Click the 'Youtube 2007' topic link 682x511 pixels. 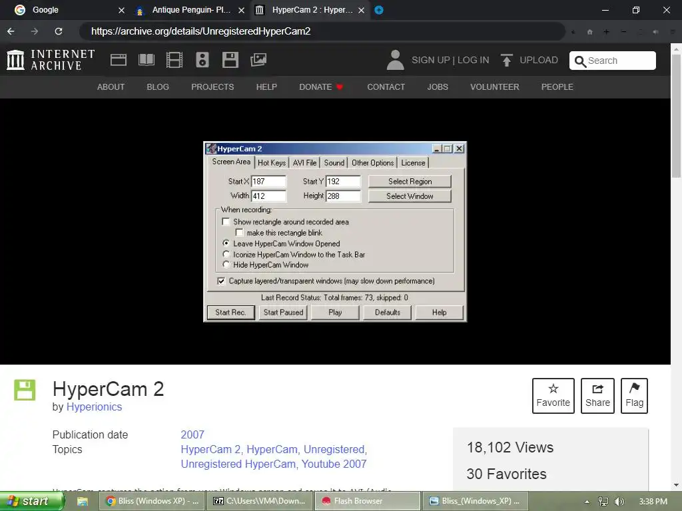[334, 464]
